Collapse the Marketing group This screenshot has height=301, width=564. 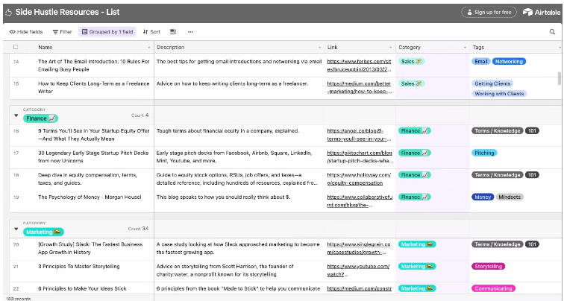coord(16,229)
